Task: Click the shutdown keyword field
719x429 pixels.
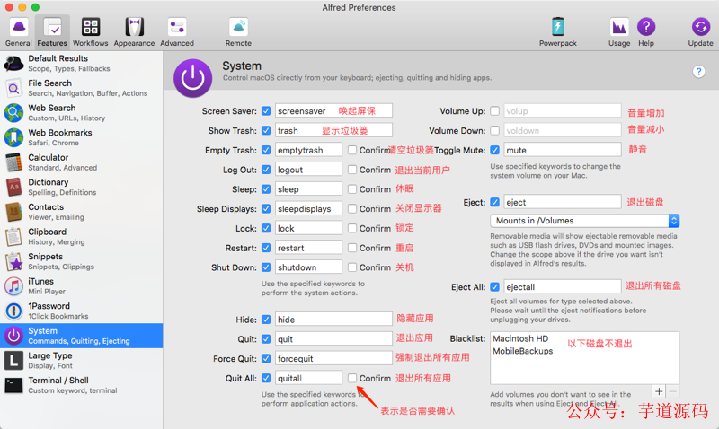Action: (x=308, y=267)
